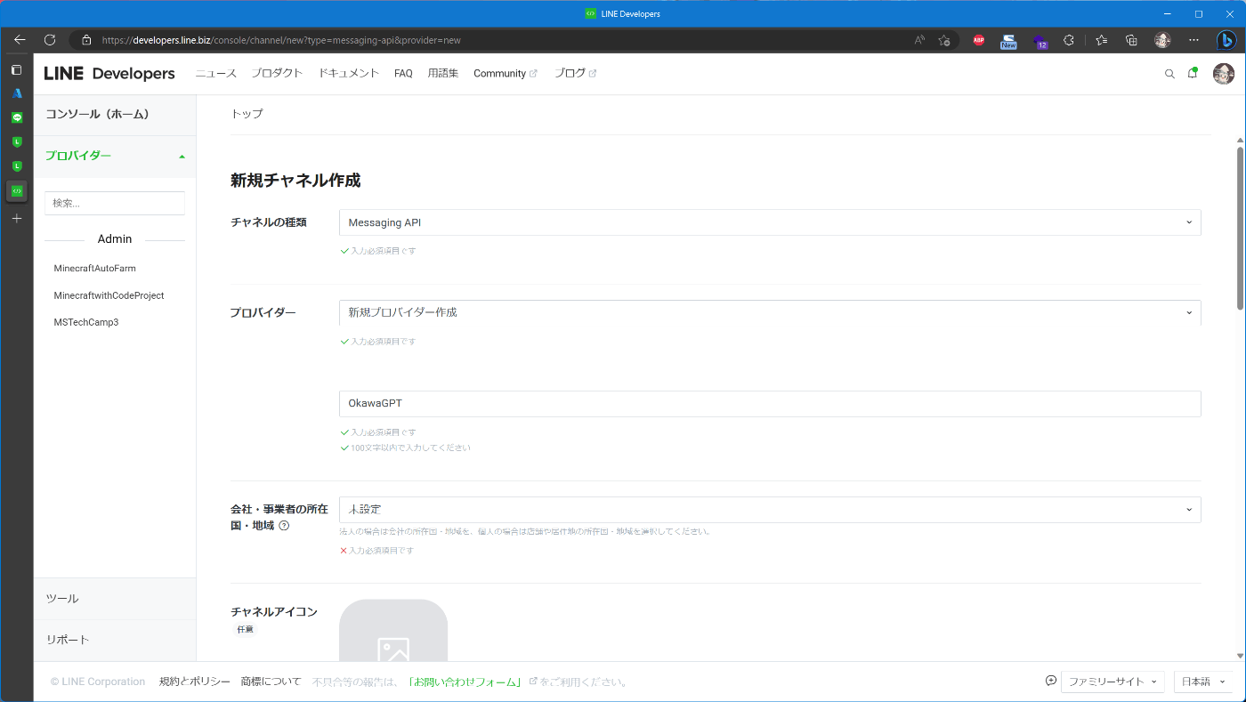Open the ニュース menu item

(x=216, y=74)
